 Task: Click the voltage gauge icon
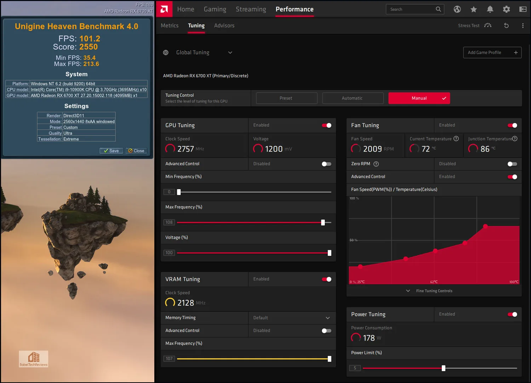pos(258,149)
